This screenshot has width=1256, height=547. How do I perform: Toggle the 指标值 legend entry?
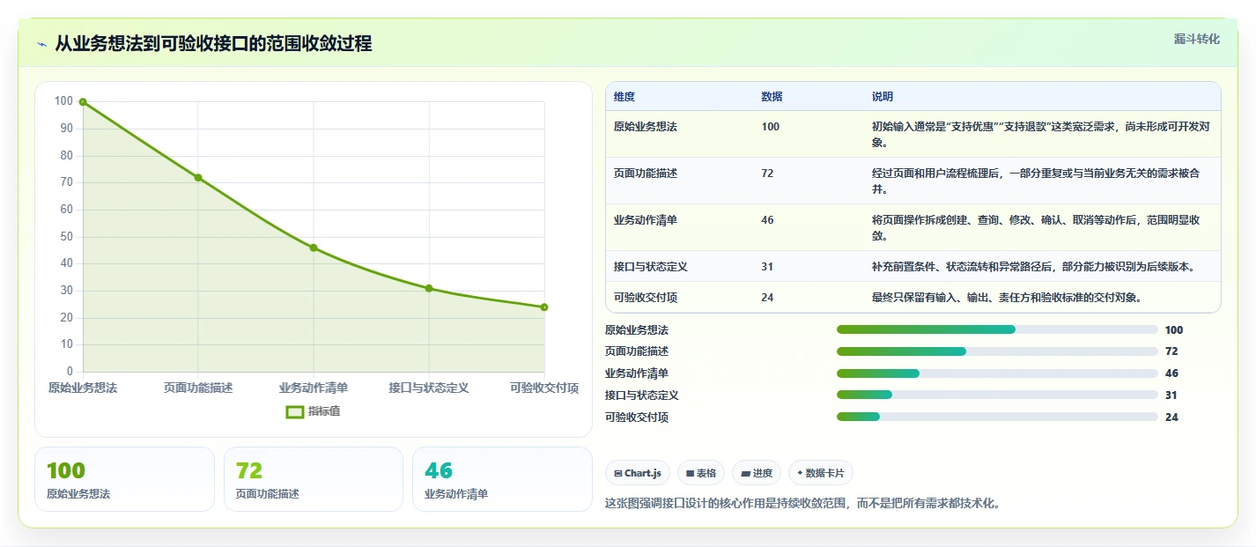tap(313, 411)
